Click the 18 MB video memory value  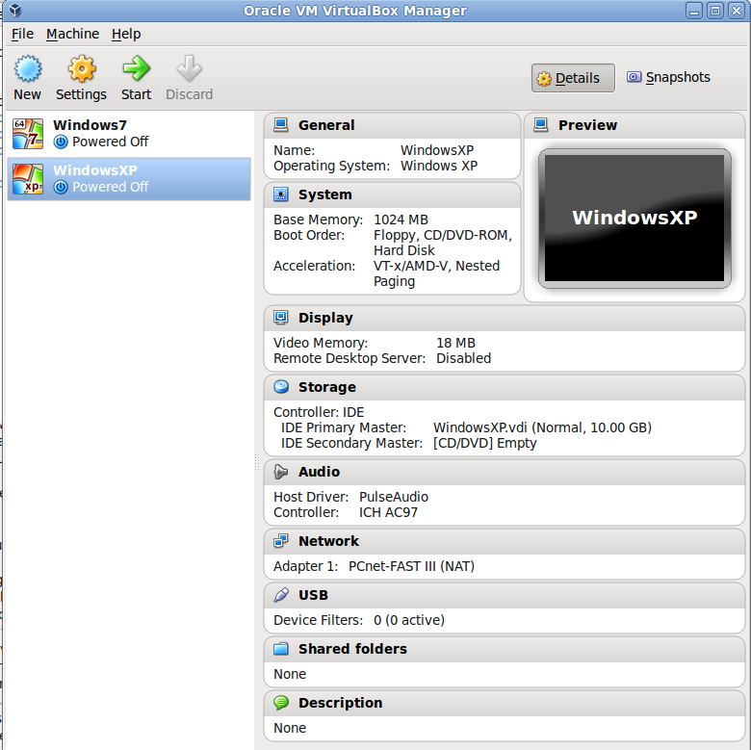(455, 343)
